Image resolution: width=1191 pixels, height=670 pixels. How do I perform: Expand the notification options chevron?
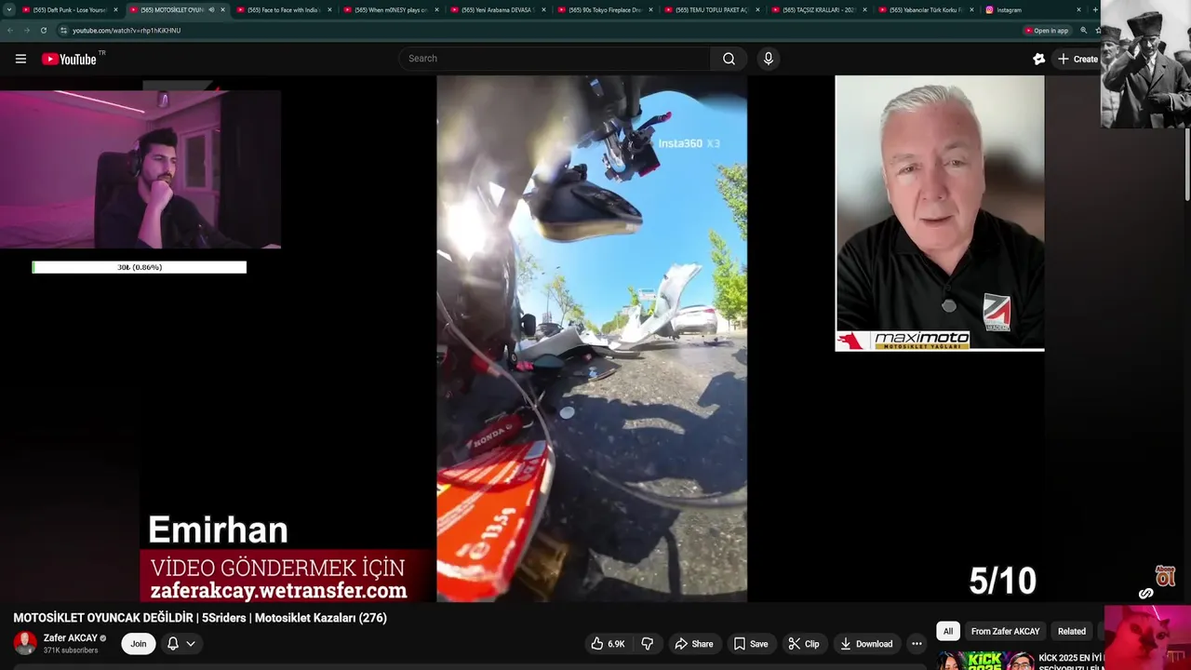(191, 643)
